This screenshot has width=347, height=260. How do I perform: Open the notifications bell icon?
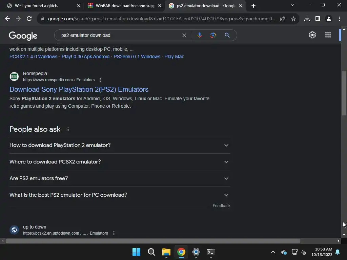click(338, 252)
